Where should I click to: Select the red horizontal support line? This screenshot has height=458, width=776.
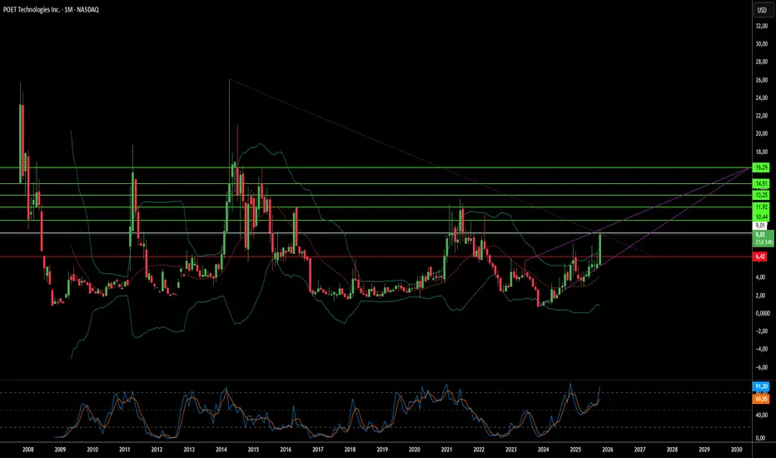click(376, 256)
